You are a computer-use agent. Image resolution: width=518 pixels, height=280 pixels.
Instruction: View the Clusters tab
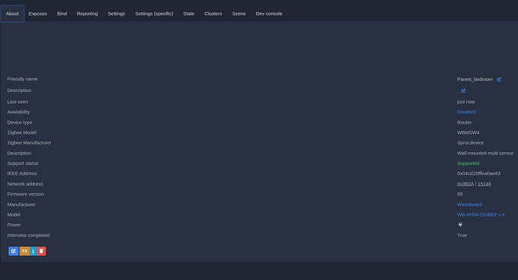[x=213, y=13]
